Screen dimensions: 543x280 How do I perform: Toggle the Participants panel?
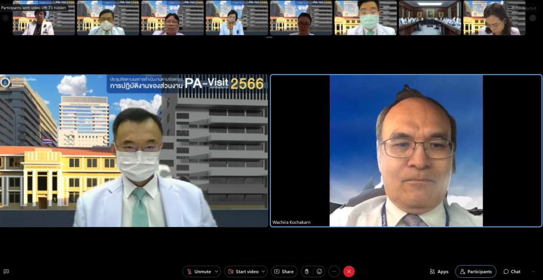pos(475,272)
